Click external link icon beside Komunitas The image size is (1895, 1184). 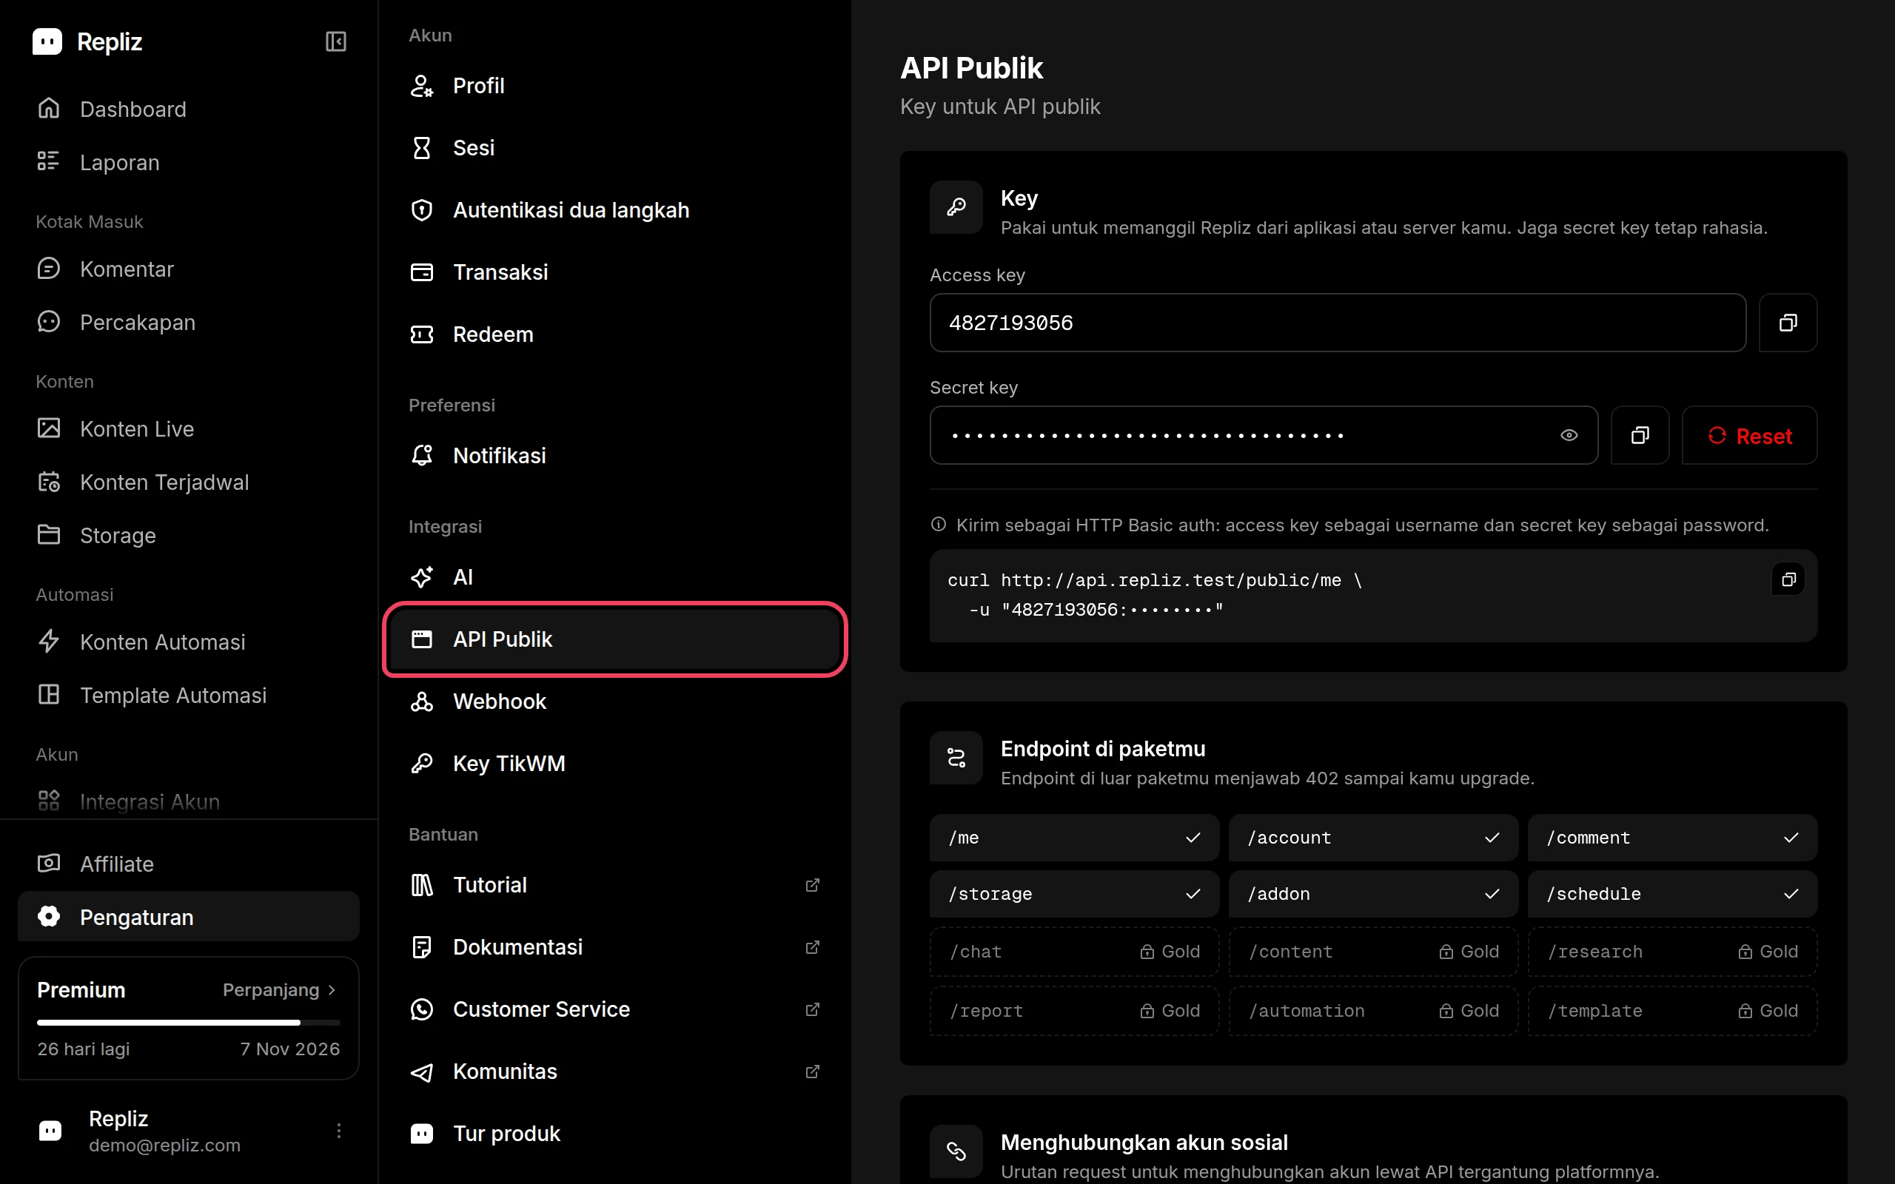click(812, 1072)
